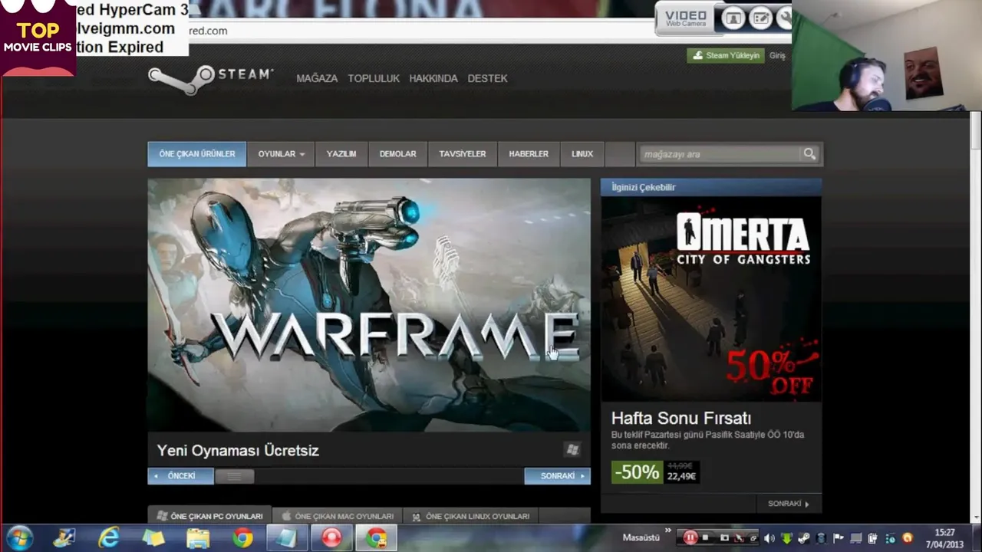This screenshot has width=982, height=552.
Task: Open the yellow notes taskbar icon
Action: (153, 538)
